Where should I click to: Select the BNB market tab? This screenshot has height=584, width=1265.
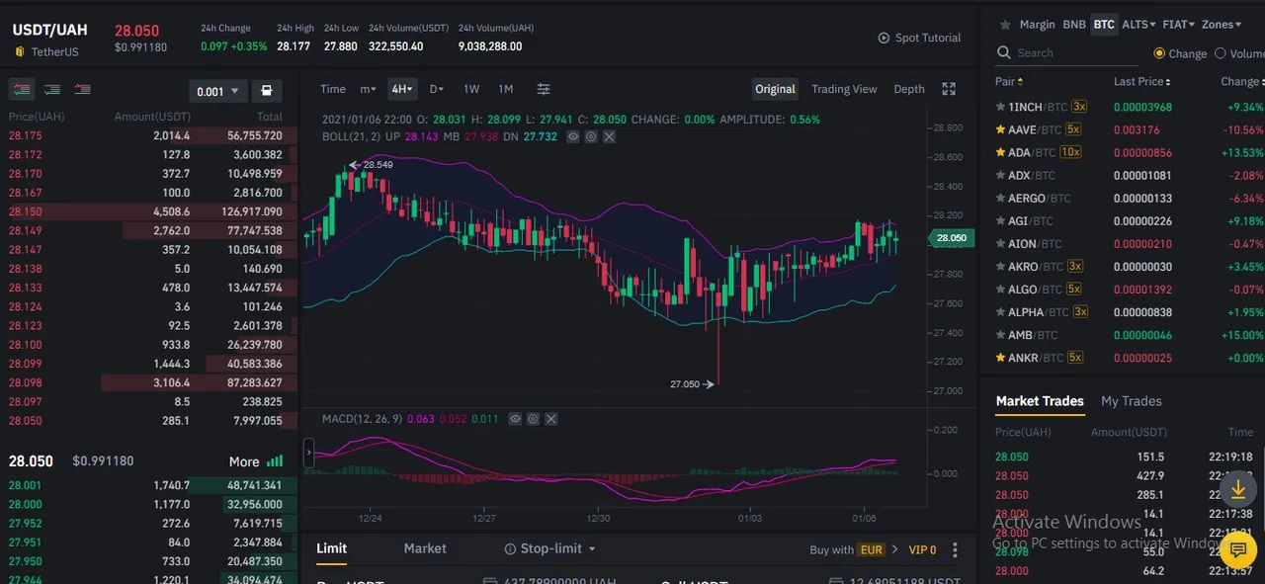(x=1073, y=25)
